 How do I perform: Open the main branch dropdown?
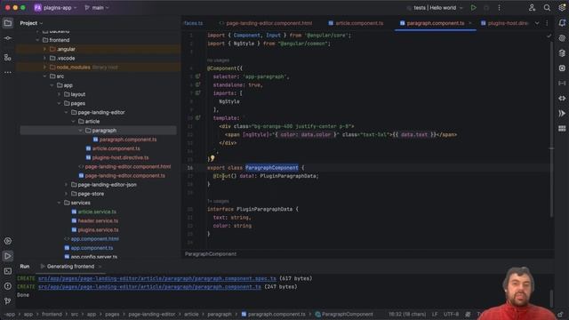[x=97, y=8]
